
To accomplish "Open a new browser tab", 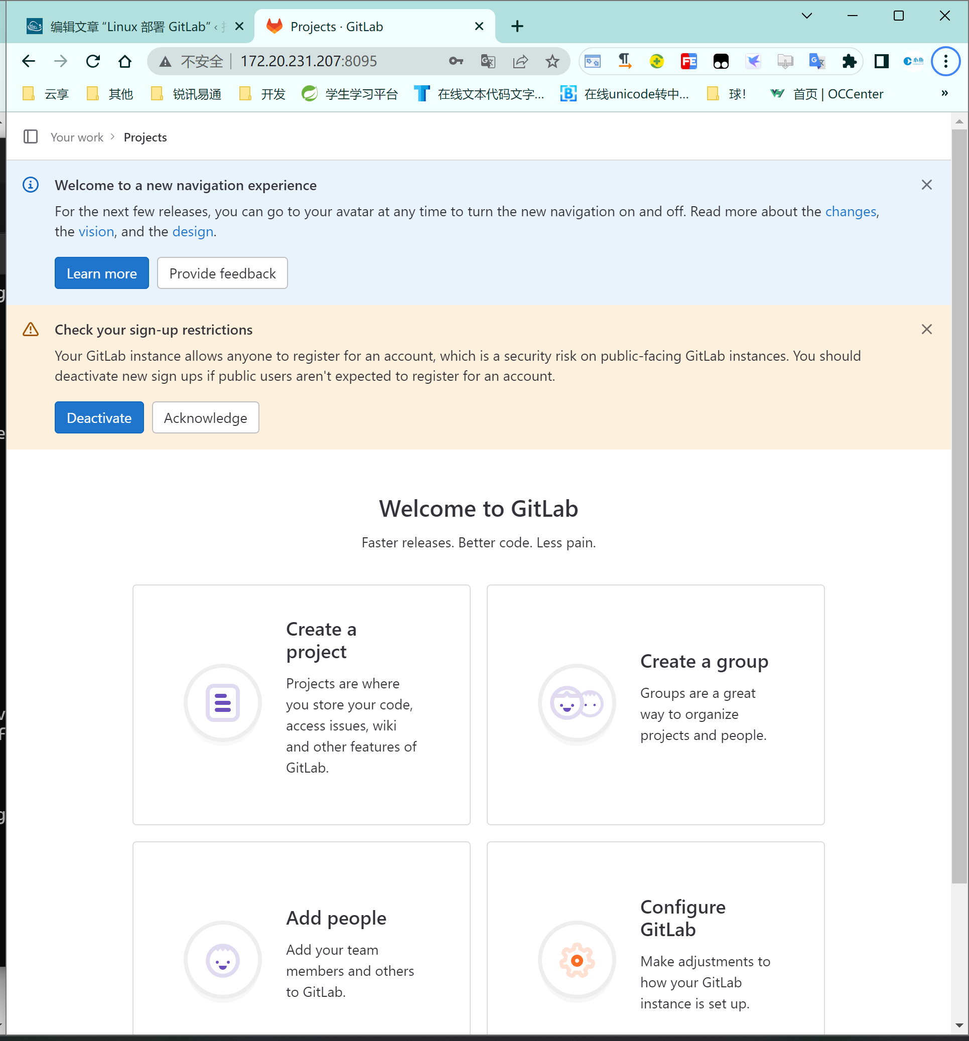I will pos(517,26).
